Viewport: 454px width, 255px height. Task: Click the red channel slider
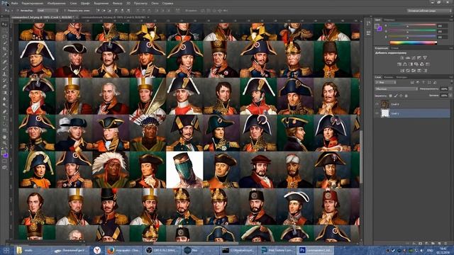tap(411, 25)
